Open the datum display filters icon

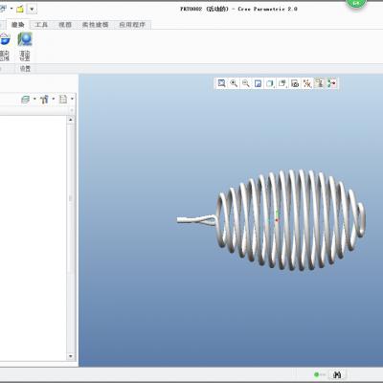tap(307, 83)
